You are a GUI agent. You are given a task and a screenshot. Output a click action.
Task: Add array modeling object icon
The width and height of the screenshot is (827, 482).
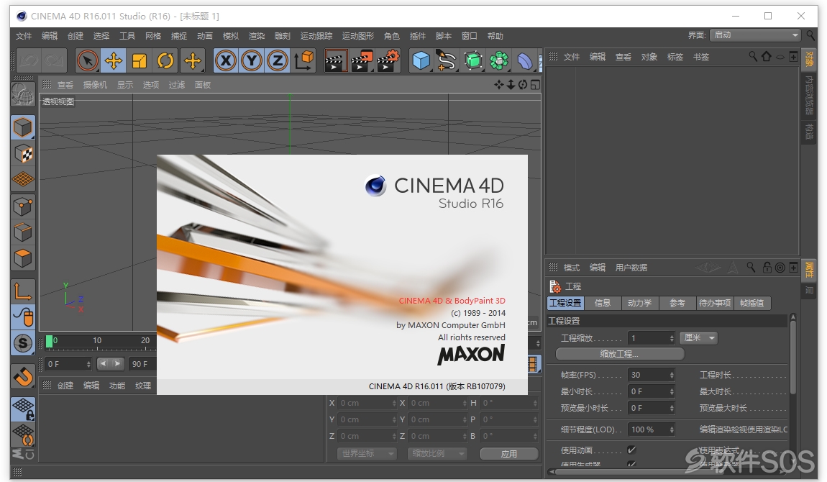click(499, 60)
